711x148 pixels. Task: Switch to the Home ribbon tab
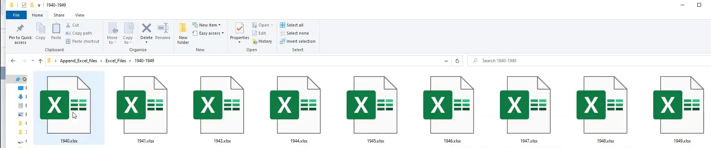pos(37,15)
